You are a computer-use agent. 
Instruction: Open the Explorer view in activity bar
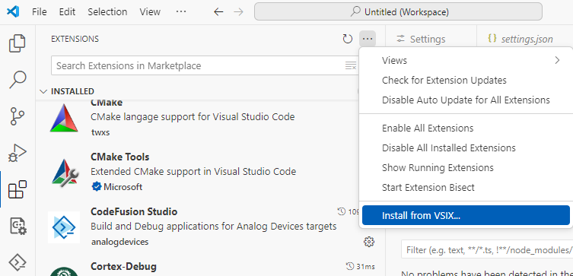pyautogui.click(x=18, y=43)
